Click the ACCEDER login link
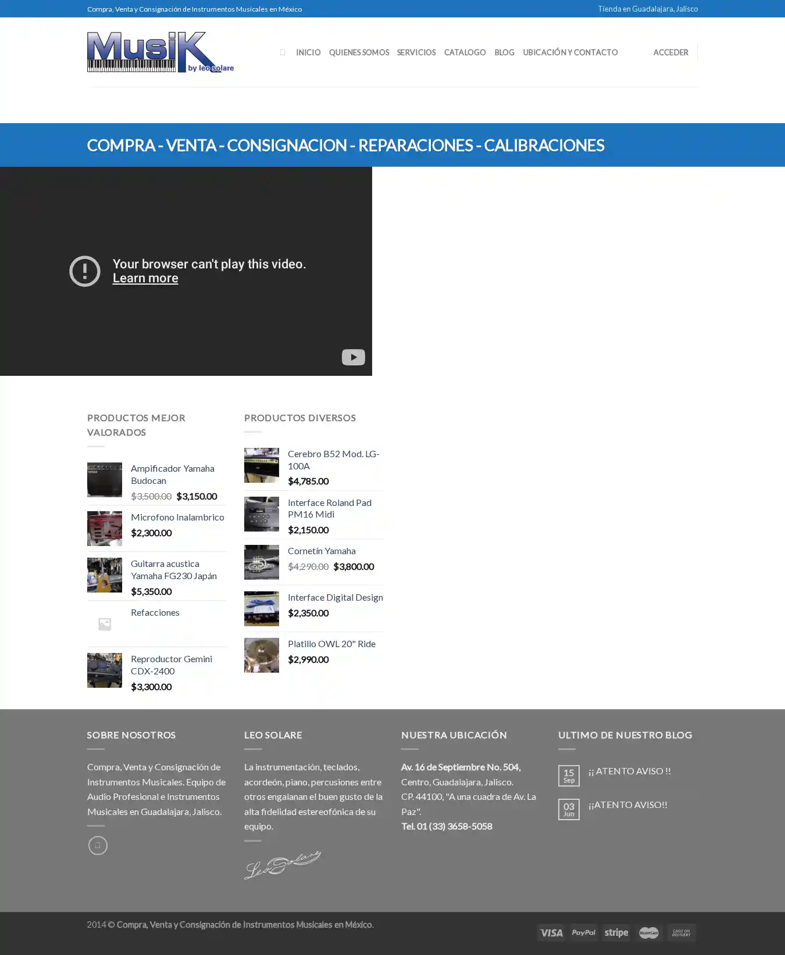The width and height of the screenshot is (785, 955). pyautogui.click(x=670, y=52)
